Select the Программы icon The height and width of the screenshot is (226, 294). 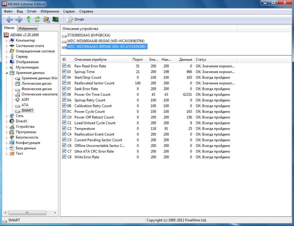point(12,132)
